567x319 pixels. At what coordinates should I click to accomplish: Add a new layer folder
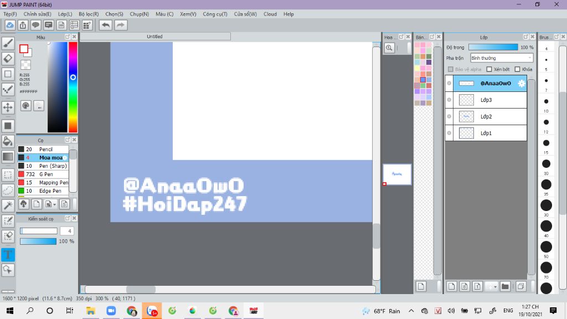[x=505, y=286]
